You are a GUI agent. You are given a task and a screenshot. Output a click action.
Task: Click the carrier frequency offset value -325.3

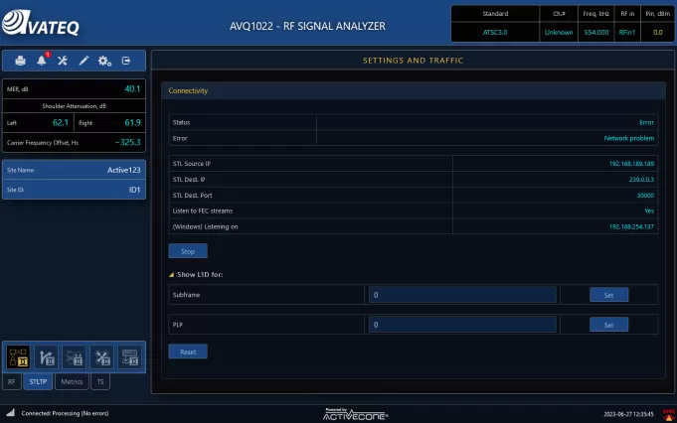point(128,142)
